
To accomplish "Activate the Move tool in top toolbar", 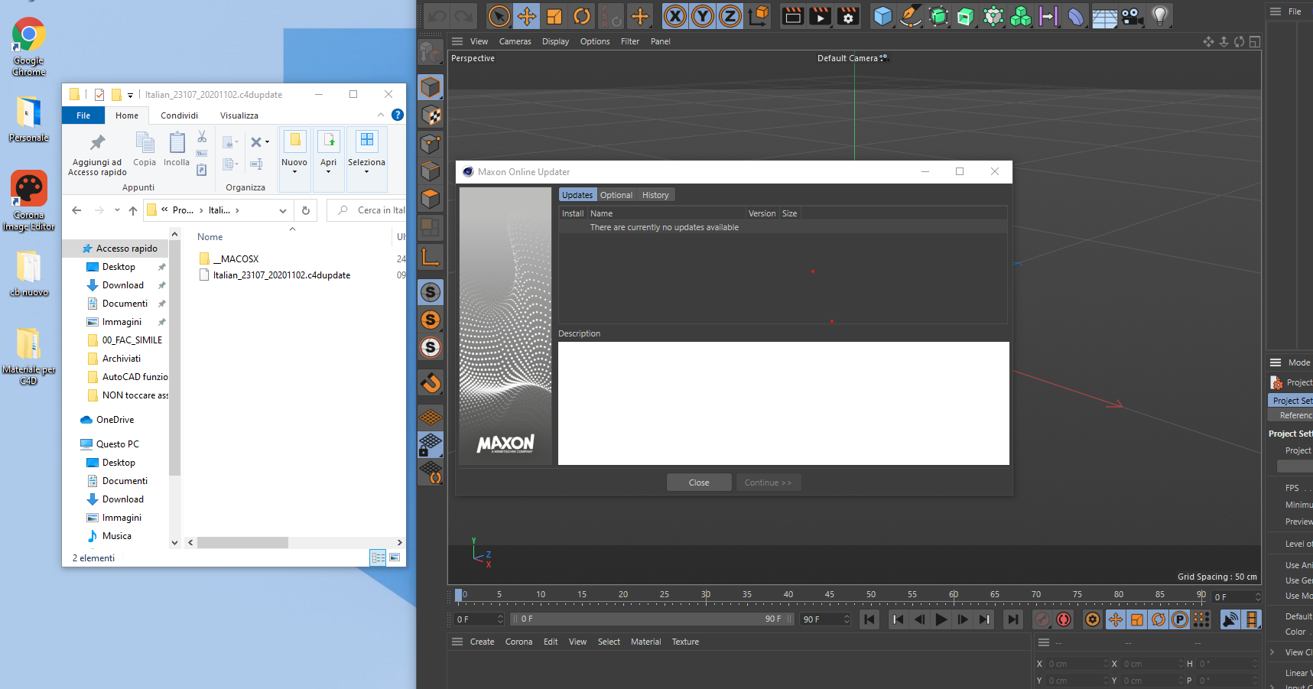I will (x=527, y=16).
